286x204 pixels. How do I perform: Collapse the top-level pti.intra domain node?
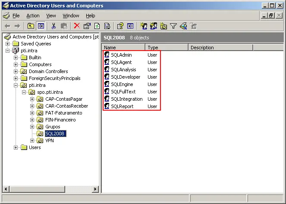click(x=7, y=51)
